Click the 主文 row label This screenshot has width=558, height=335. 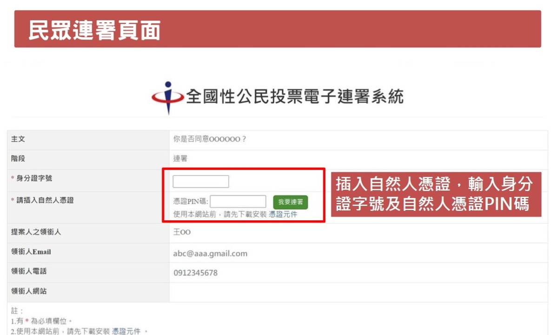[18, 139]
